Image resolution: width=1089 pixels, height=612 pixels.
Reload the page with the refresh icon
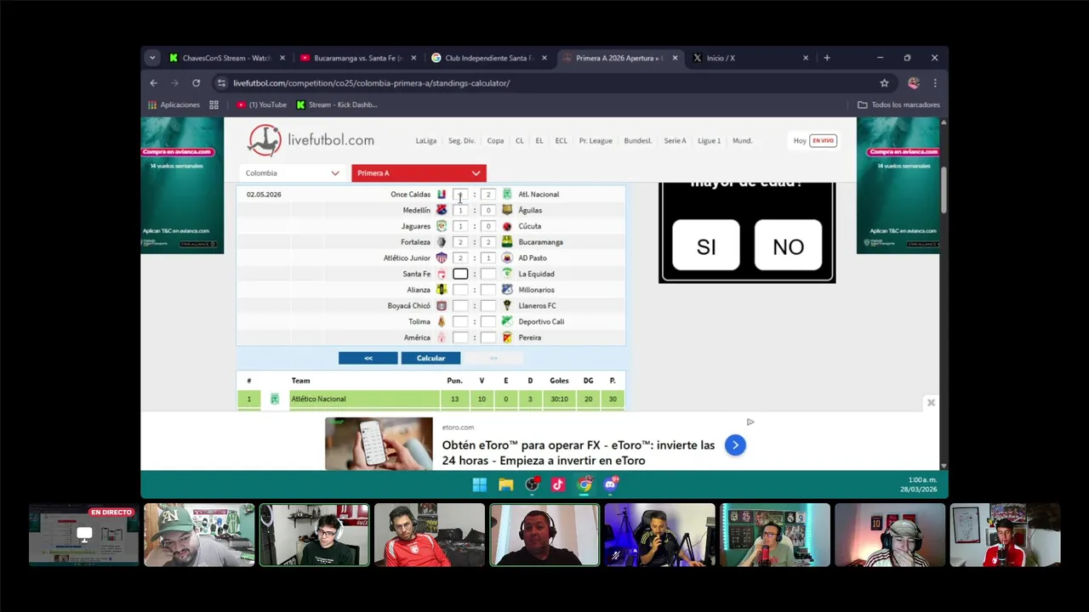pyautogui.click(x=196, y=82)
